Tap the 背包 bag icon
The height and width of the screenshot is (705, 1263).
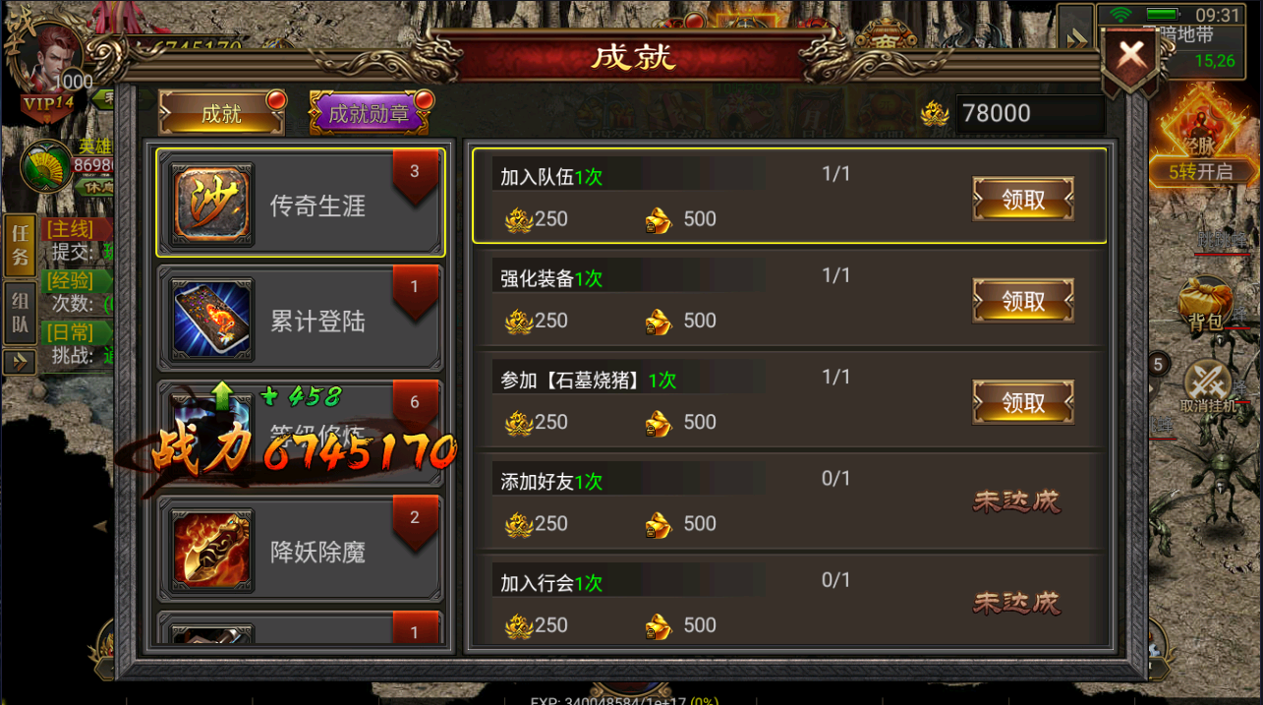click(1205, 306)
